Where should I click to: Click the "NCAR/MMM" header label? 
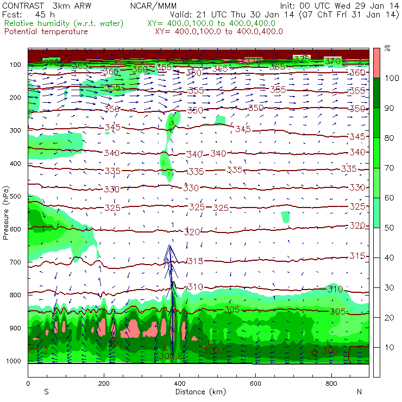tap(153, 5)
